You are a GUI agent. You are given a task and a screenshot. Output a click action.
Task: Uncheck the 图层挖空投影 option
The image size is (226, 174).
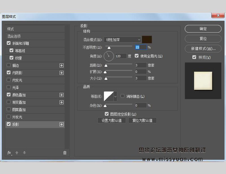(x=107, y=114)
